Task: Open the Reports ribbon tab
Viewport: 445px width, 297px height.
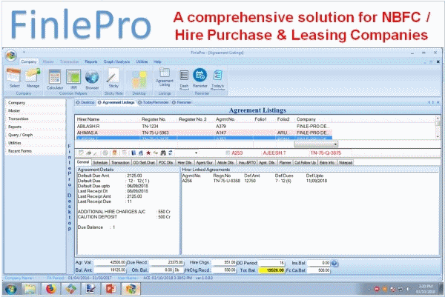Action: (90, 61)
